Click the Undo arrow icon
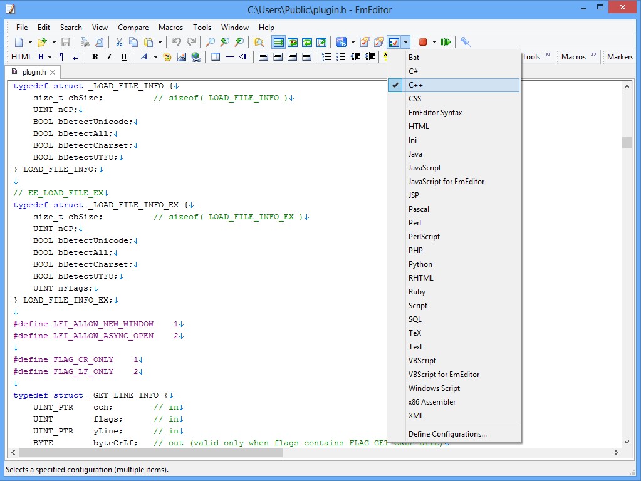Screen dimensions: 641x481 (176, 42)
